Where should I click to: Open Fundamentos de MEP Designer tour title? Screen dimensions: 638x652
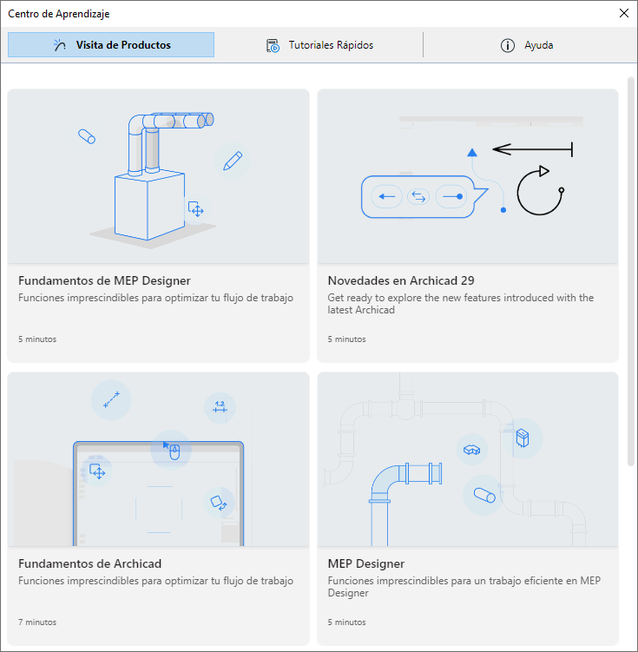point(104,280)
